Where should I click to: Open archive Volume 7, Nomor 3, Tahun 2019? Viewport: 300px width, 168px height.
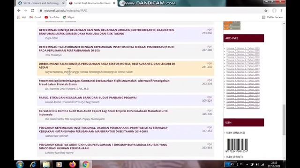tap(243, 48)
